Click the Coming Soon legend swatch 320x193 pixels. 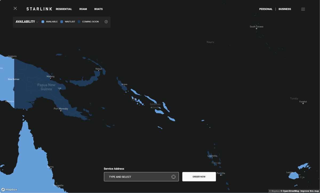(x=79, y=22)
